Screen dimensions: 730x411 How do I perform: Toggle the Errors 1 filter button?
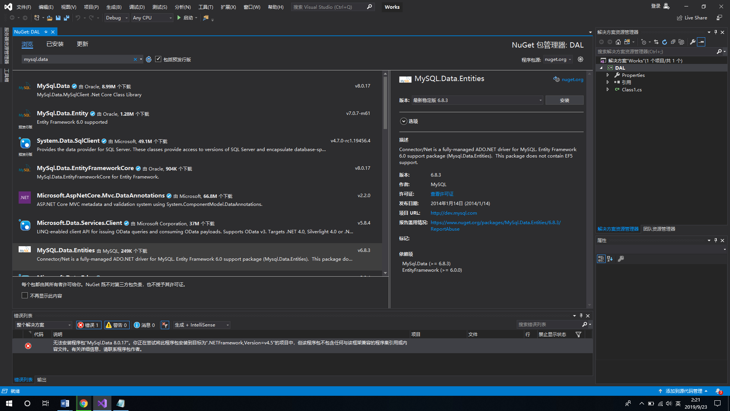(x=89, y=325)
